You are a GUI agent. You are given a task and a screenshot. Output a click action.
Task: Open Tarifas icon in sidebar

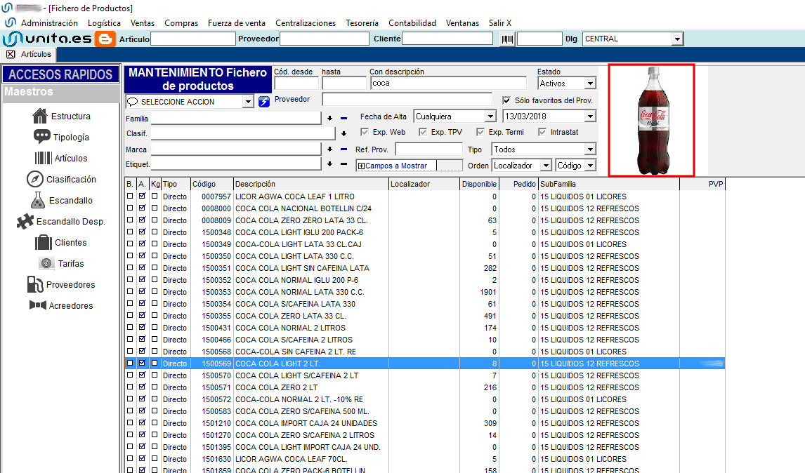click(x=46, y=263)
